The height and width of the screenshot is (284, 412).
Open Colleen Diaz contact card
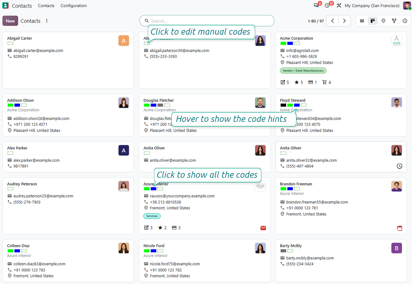(68, 261)
